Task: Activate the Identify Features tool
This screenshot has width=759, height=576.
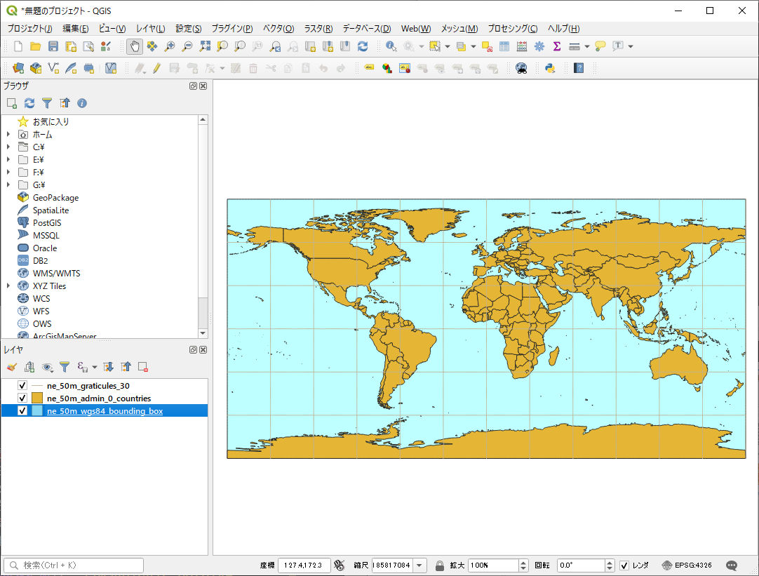Action: coord(391,46)
